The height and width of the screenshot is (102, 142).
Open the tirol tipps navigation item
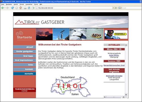click(x=25, y=56)
